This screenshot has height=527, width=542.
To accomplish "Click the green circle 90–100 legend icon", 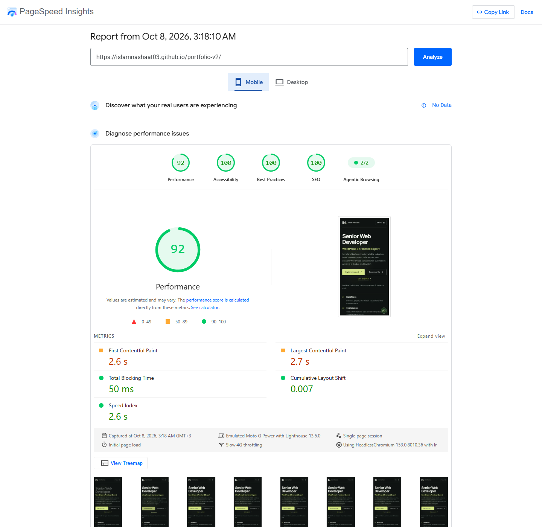I will click(x=204, y=321).
